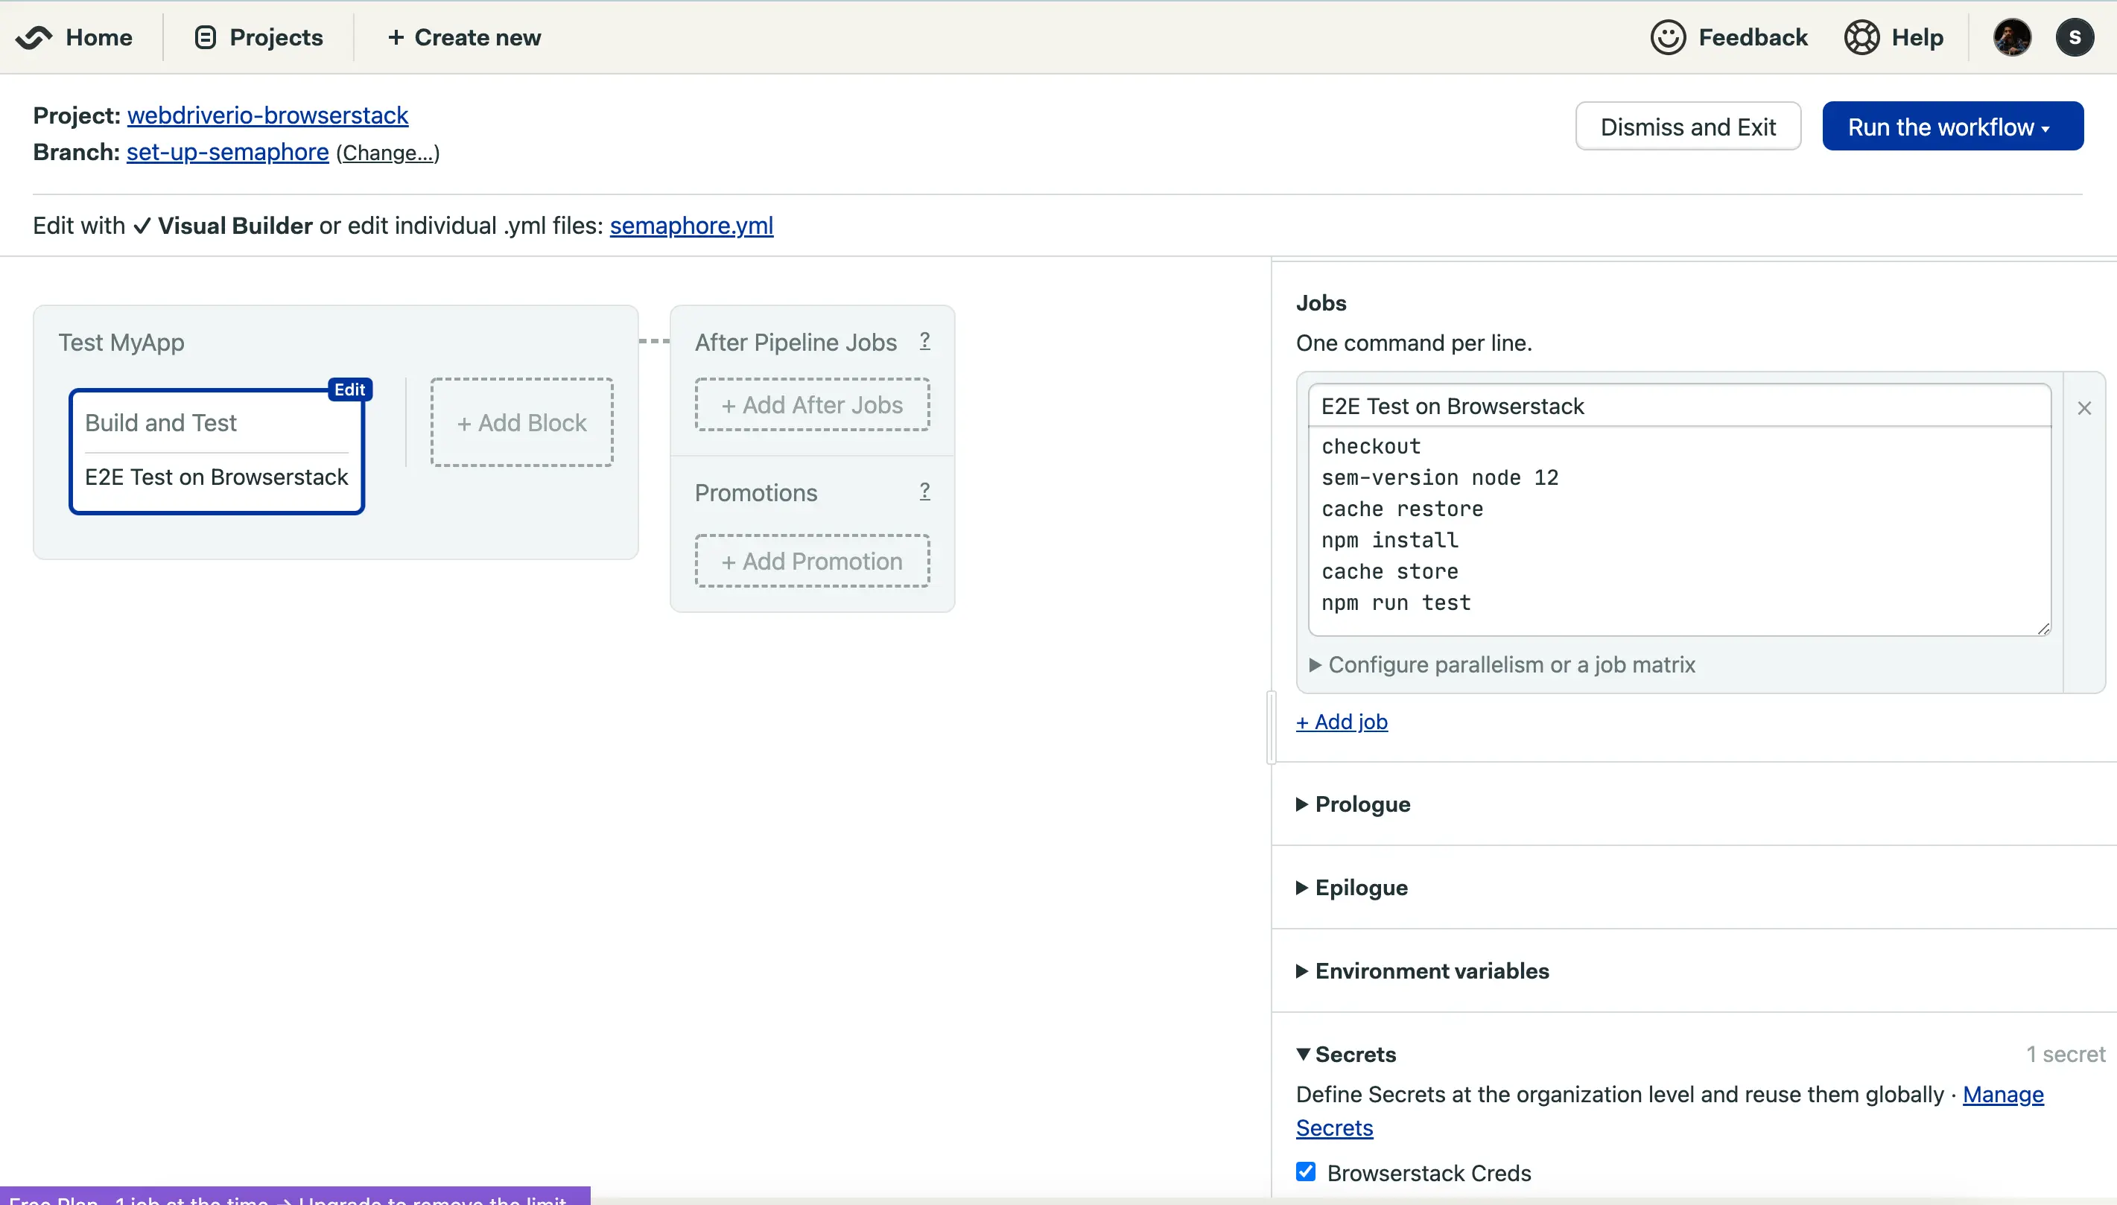Click the Edit badge on Build and Test
The width and height of the screenshot is (2117, 1205).
point(349,389)
